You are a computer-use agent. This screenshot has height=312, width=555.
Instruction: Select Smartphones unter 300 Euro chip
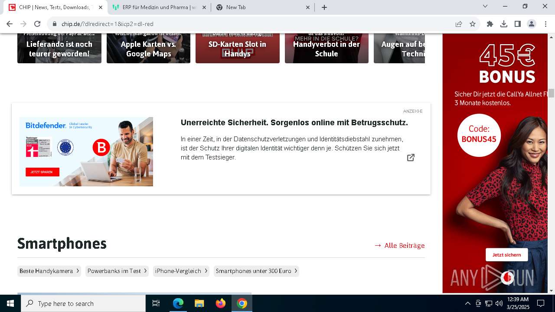click(256, 271)
